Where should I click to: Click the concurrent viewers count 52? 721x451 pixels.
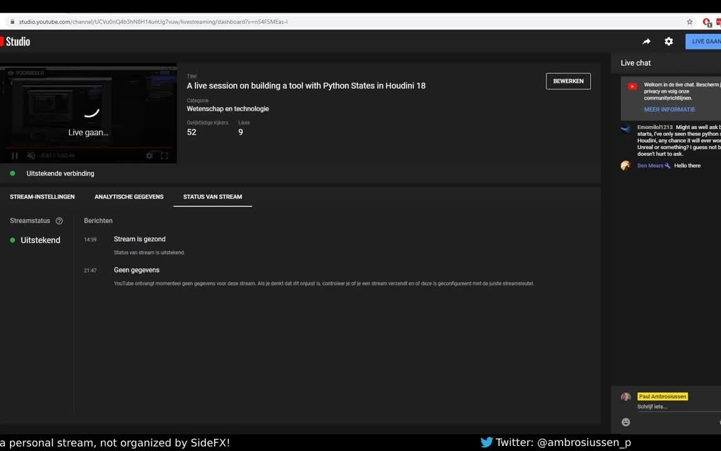192,132
